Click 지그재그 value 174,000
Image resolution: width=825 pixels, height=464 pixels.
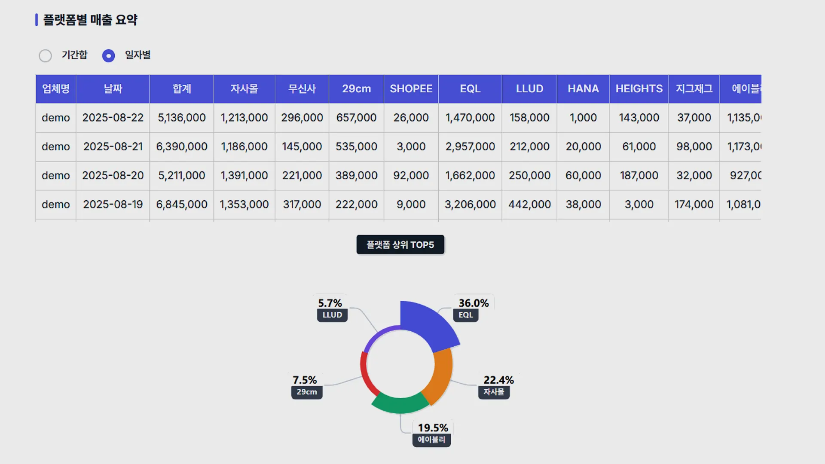tap(694, 205)
